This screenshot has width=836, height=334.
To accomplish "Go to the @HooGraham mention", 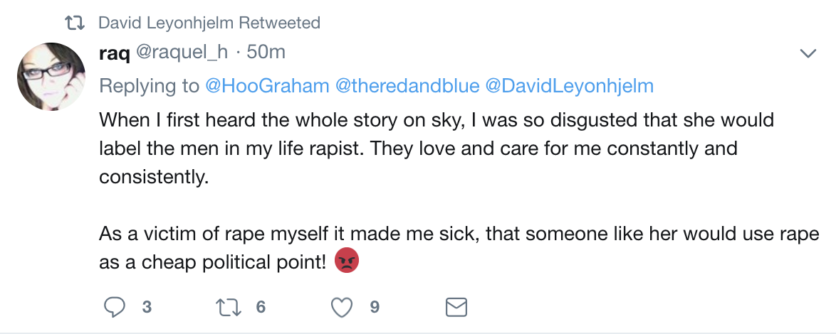I will pyautogui.click(x=267, y=86).
